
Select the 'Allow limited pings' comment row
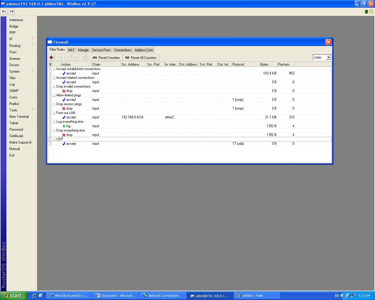click(x=190, y=95)
